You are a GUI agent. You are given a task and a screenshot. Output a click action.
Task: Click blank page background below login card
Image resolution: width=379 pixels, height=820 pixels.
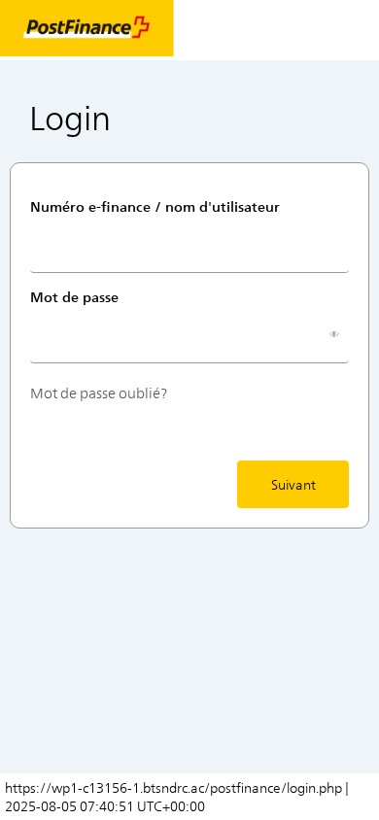click(189, 648)
